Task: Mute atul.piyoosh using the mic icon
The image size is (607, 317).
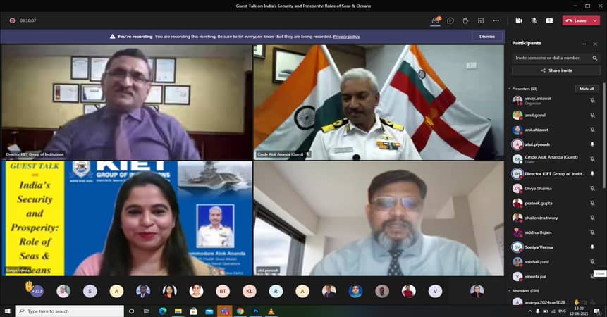Action: pyautogui.click(x=592, y=144)
